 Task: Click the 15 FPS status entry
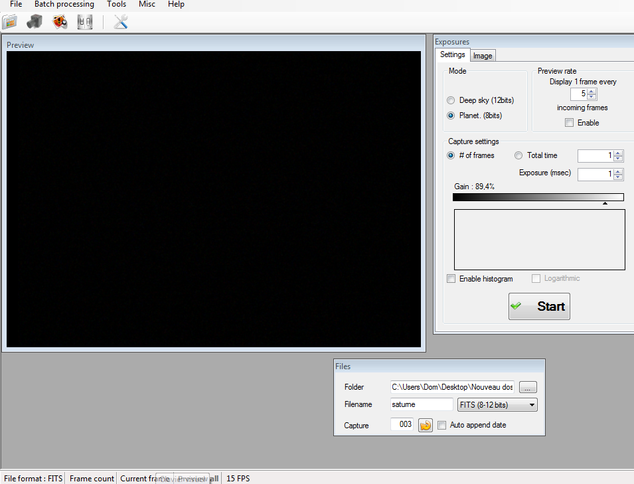238,478
